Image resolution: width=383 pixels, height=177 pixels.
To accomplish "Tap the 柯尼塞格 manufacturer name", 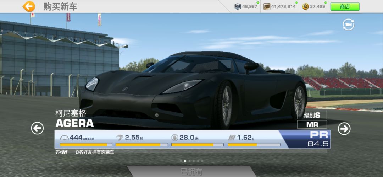I will point(71,113).
